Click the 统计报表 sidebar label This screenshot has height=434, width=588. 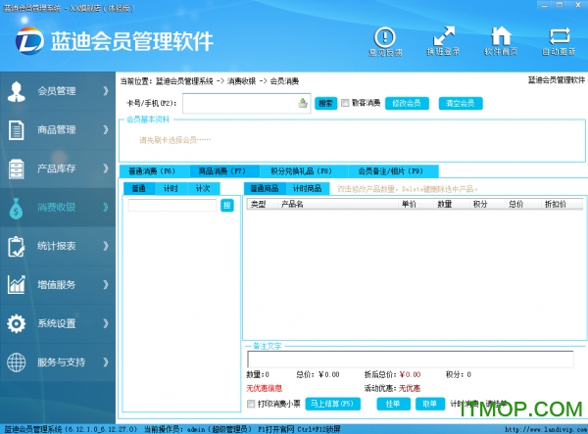pyautogui.click(x=57, y=246)
